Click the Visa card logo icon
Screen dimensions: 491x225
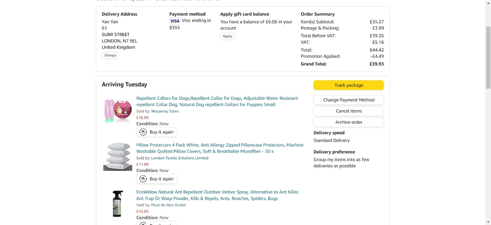(x=175, y=21)
